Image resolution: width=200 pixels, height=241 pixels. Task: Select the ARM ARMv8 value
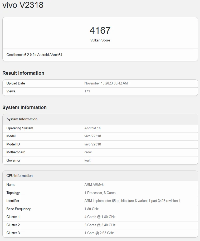[94, 185]
